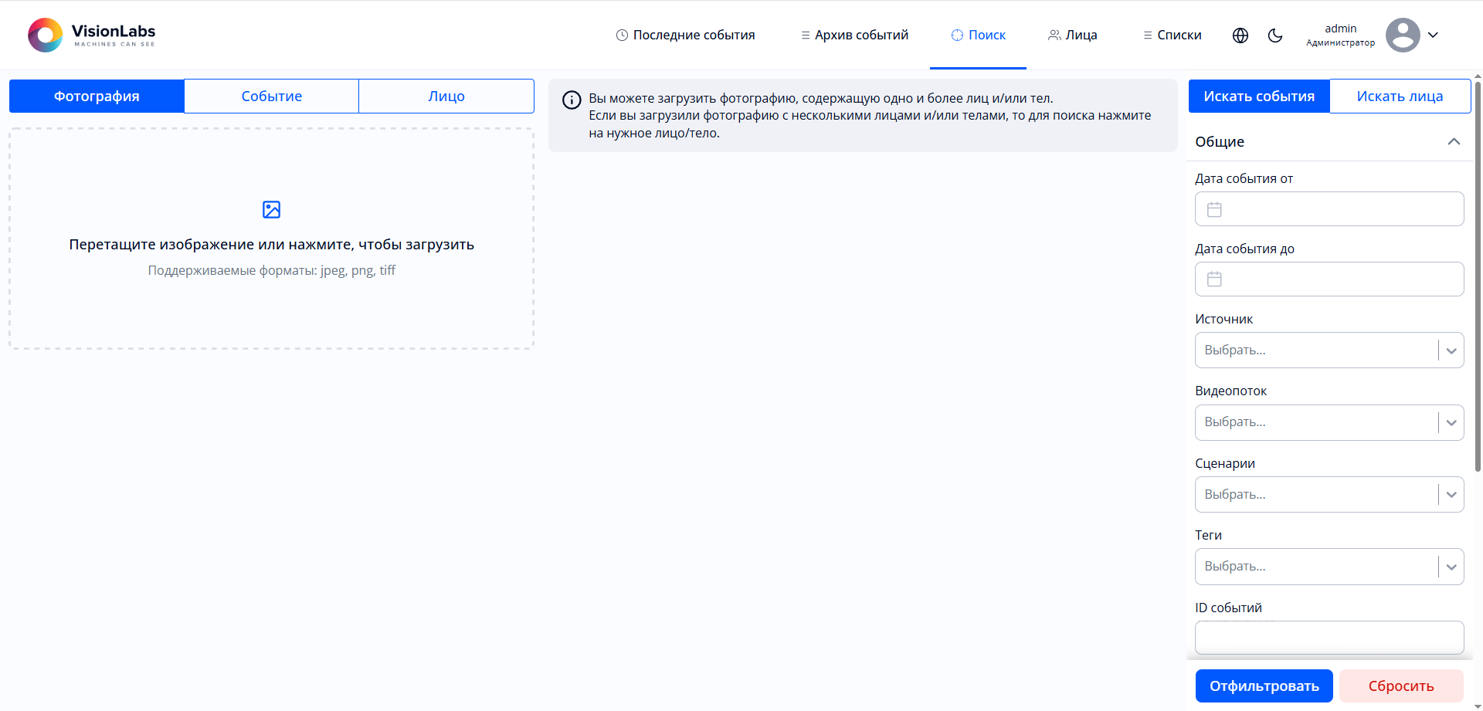Click the info icon in the notice bar
This screenshot has width=1483, height=711.
pos(572,100)
